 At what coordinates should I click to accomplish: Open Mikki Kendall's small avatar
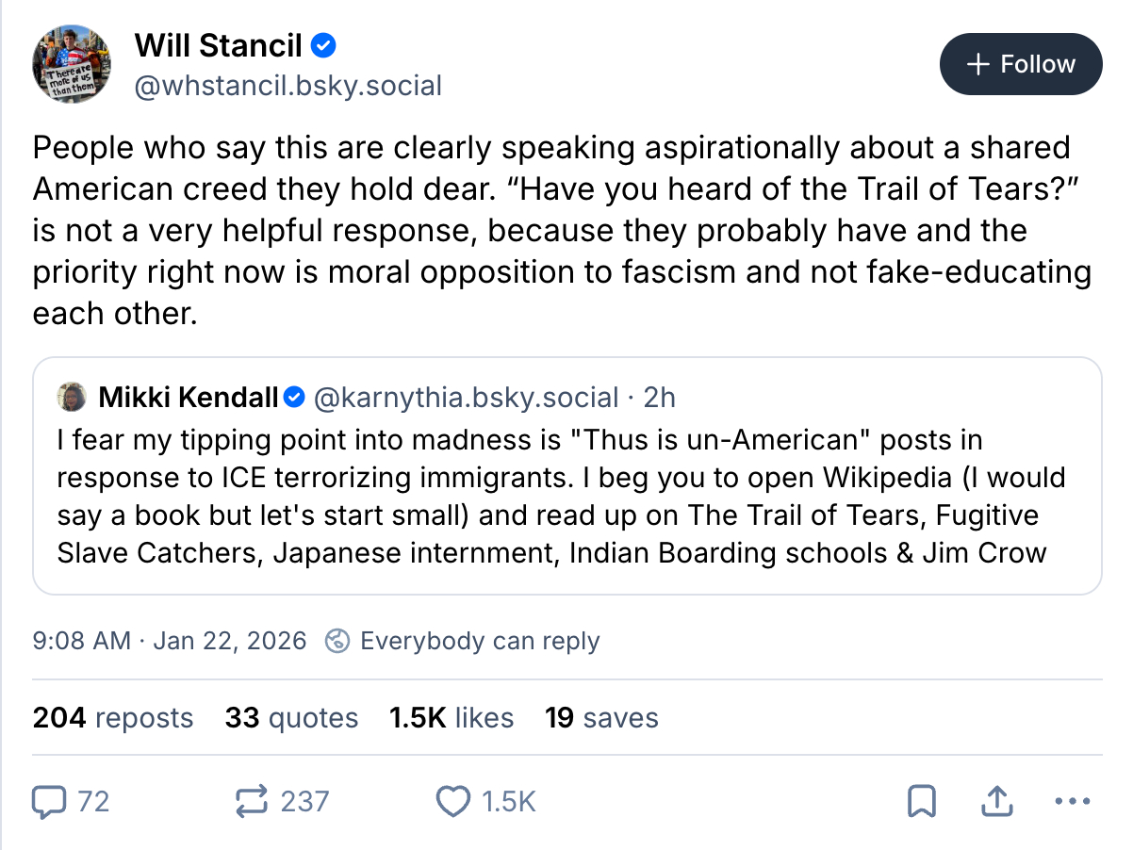pos(73,398)
